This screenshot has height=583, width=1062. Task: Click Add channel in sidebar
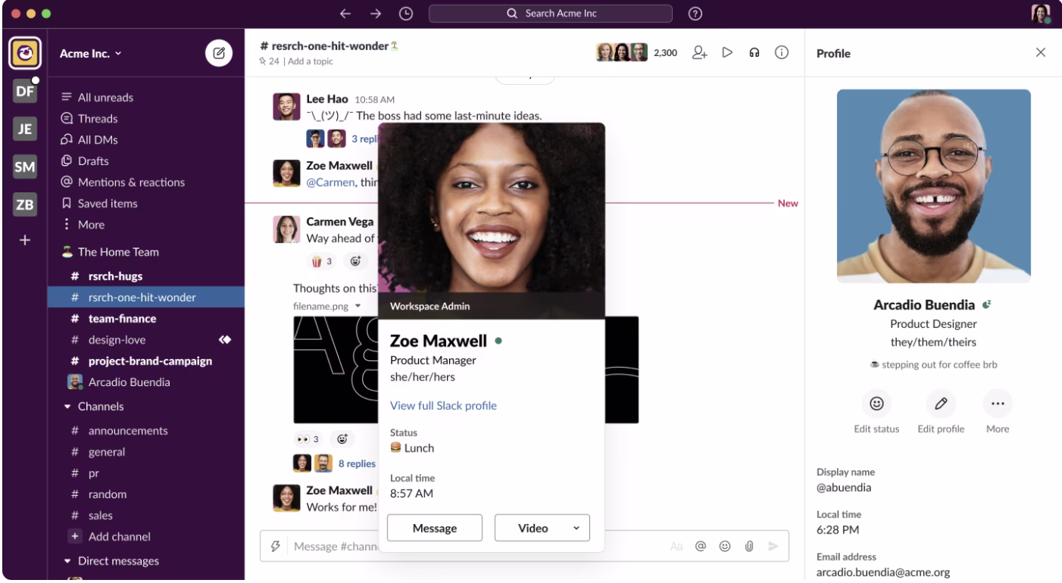[110, 537]
